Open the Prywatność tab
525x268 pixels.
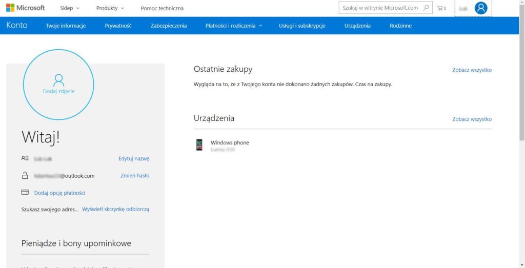pos(118,26)
